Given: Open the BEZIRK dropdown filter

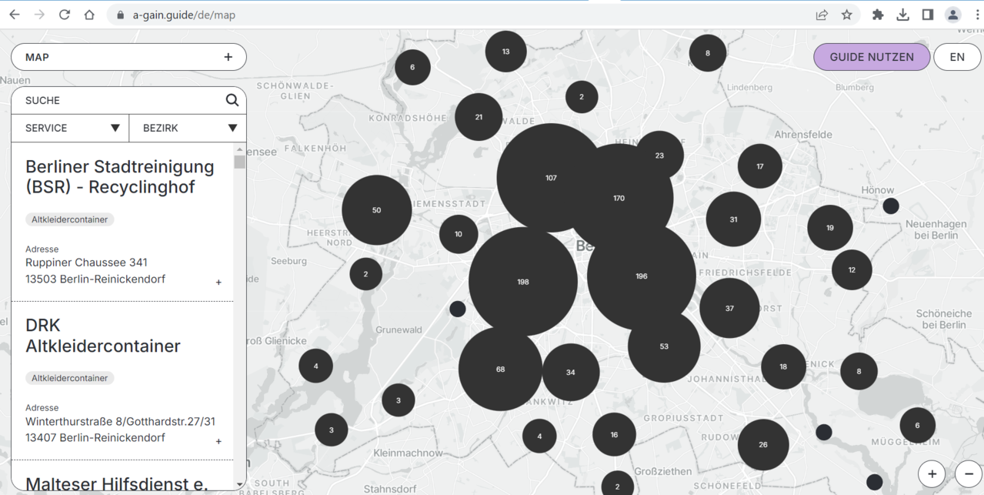Looking at the screenshot, I should [188, 128].
